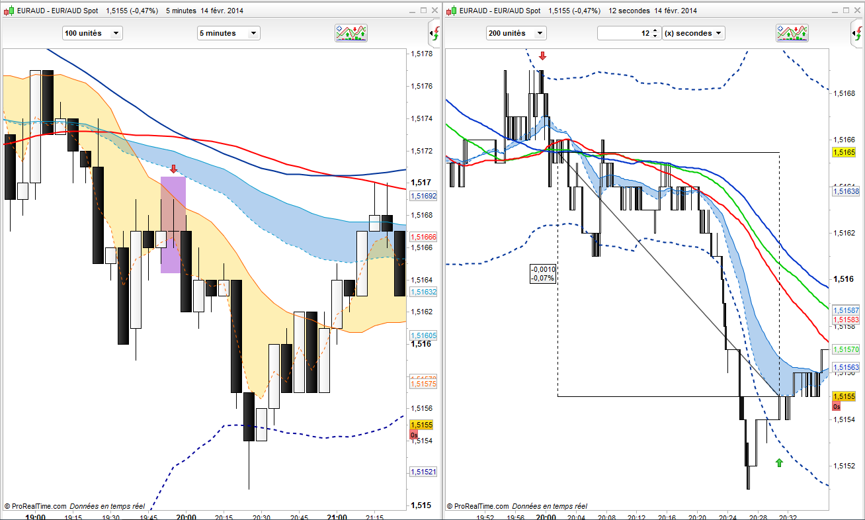Click the red 1,51666 indicator value label

point(423,237)
